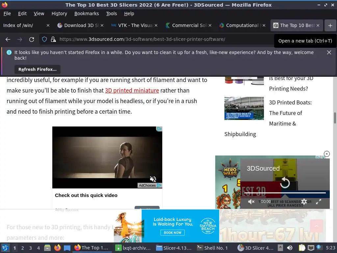Click the Refresh Firefox... button
This screenshot has width=337, height=253.
point(38,69)
